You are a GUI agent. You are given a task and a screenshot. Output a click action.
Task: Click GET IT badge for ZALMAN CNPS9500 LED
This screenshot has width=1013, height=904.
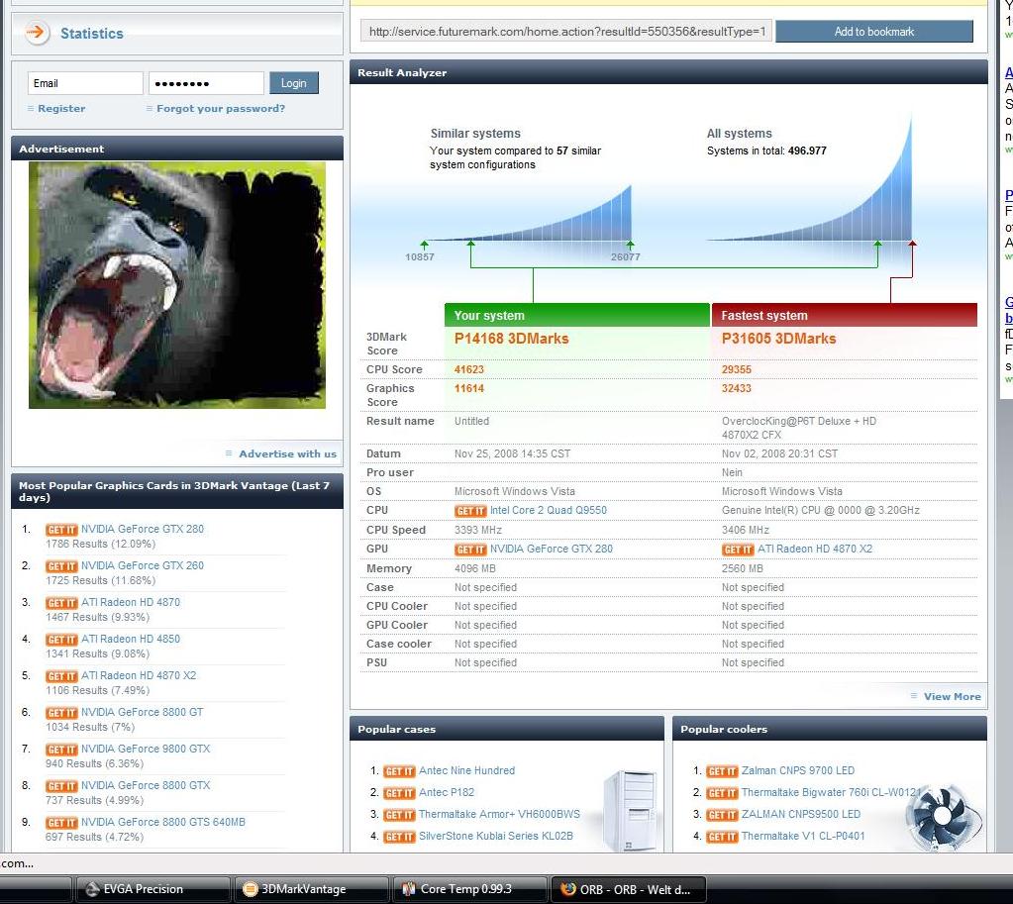pos(722,816)
